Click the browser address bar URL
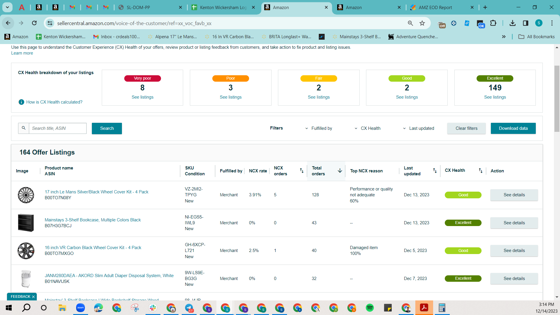The width and height of the screenshot is (560, 315). pyautogui.click(x=134, y=23)
